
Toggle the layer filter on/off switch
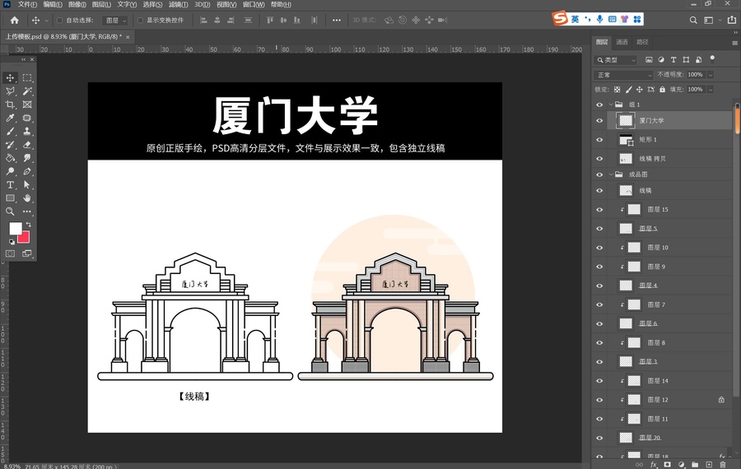[x=712, y=59]
